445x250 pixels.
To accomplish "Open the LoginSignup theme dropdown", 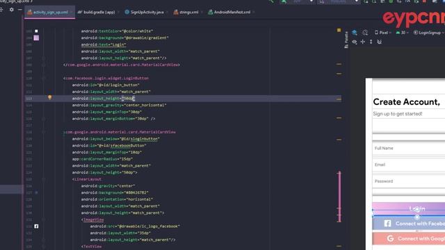I will [x=428, y=33].
